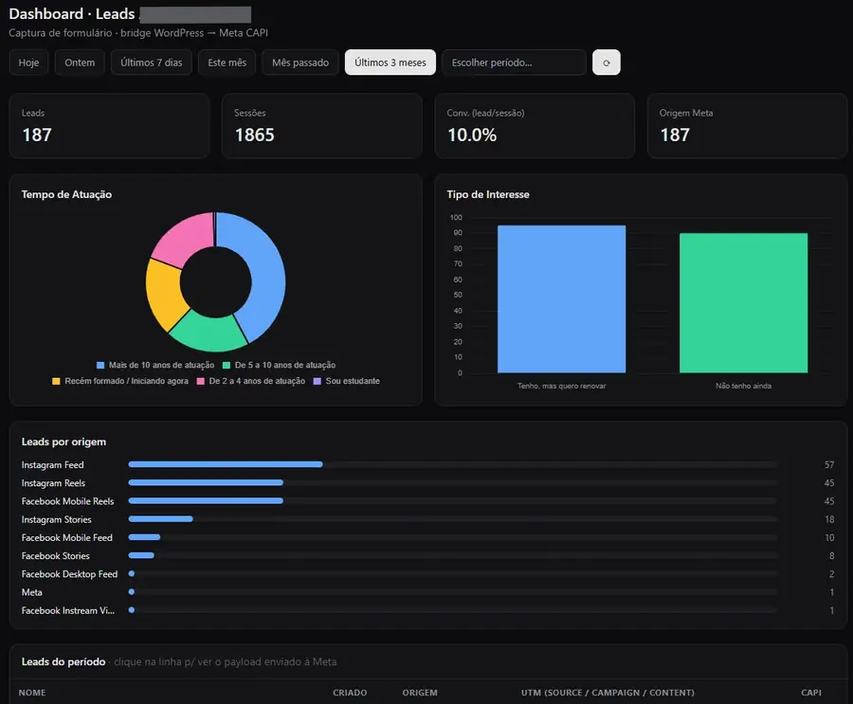Click the green donut chart segment
This screenshot has height=704, width=853.
point(209,333)
